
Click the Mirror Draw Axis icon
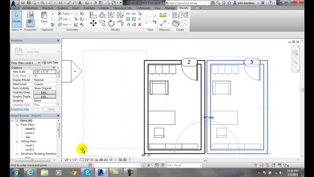pos(120,15)
